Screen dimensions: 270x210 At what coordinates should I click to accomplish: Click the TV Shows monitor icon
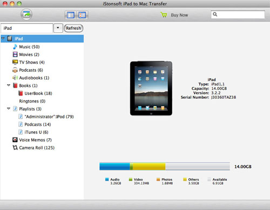pos(15,62)
